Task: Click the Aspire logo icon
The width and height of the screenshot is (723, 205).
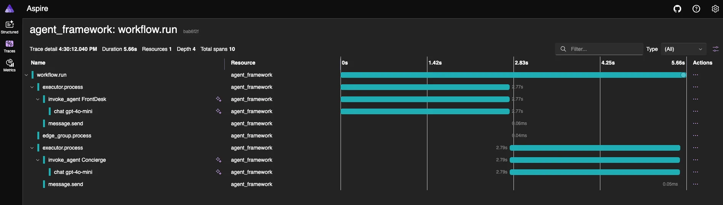Action: click(x=10, y=9)
